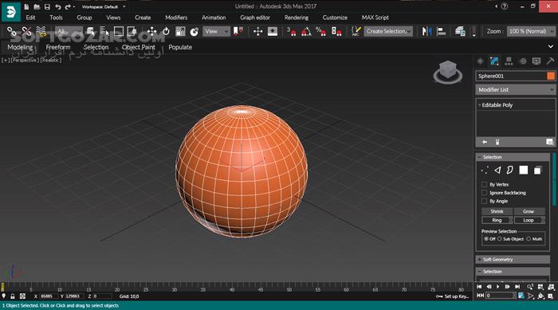Choose the Rectangular Selection Region icon
558x310 pixels.
[119, 31]
